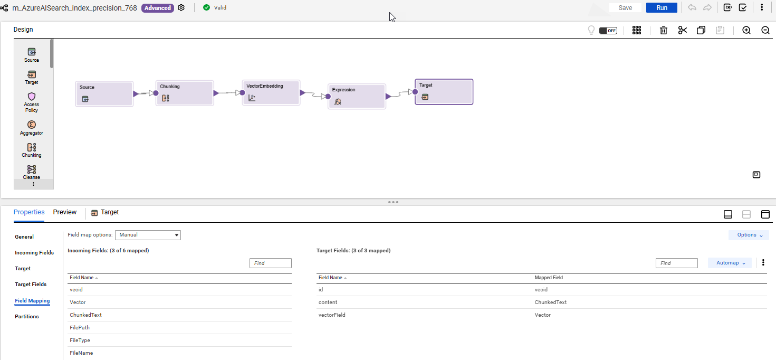The width and height of the screenshot is (776, 360).
Task: Click the Mapped Field column header
Action: point(549,278)
